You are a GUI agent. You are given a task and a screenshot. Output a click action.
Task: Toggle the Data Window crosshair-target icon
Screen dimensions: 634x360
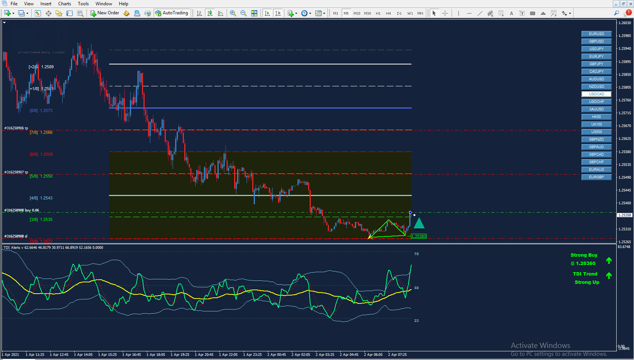pyautogui.click(x=48, y=13)
